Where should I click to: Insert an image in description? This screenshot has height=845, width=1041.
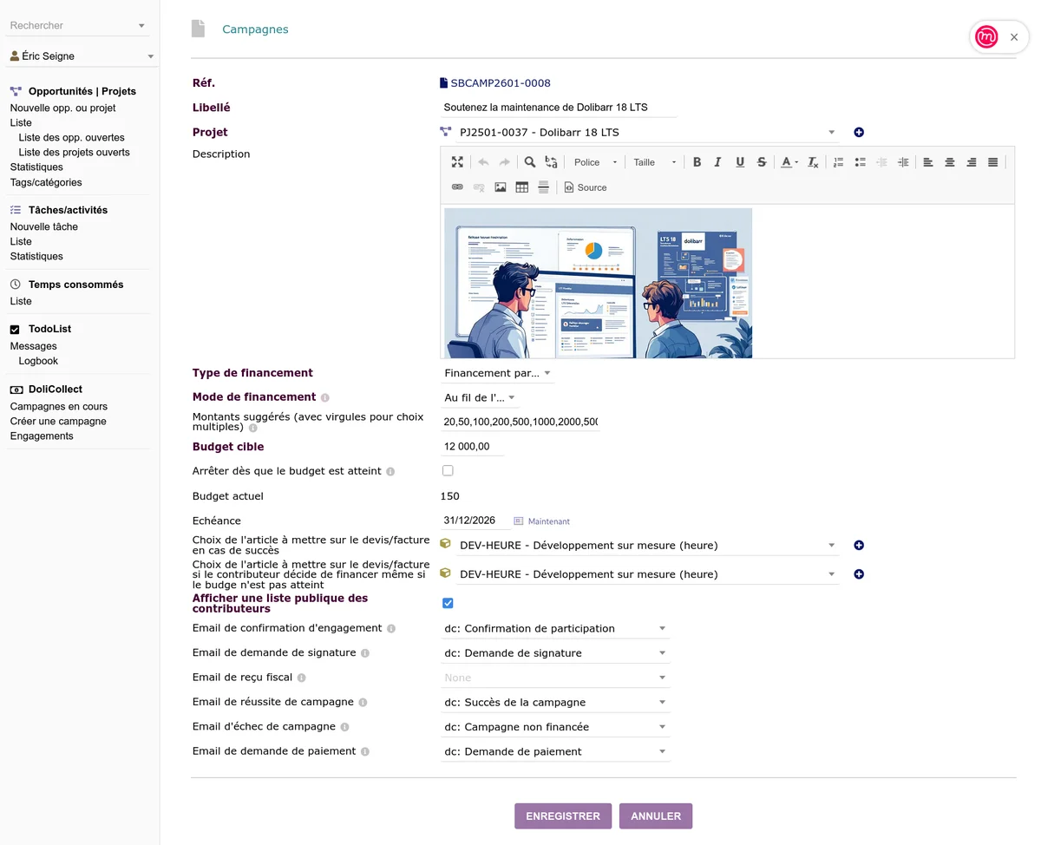pos(501,187)
